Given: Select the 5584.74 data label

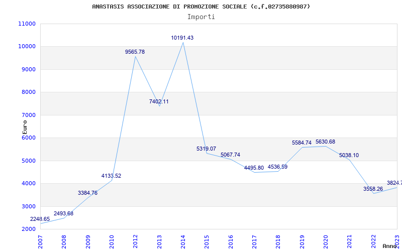Looking at the screenshot, I should coord(301,143).
